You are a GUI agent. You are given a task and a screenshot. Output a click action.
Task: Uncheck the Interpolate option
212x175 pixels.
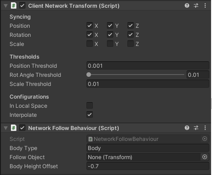(90, 115)
